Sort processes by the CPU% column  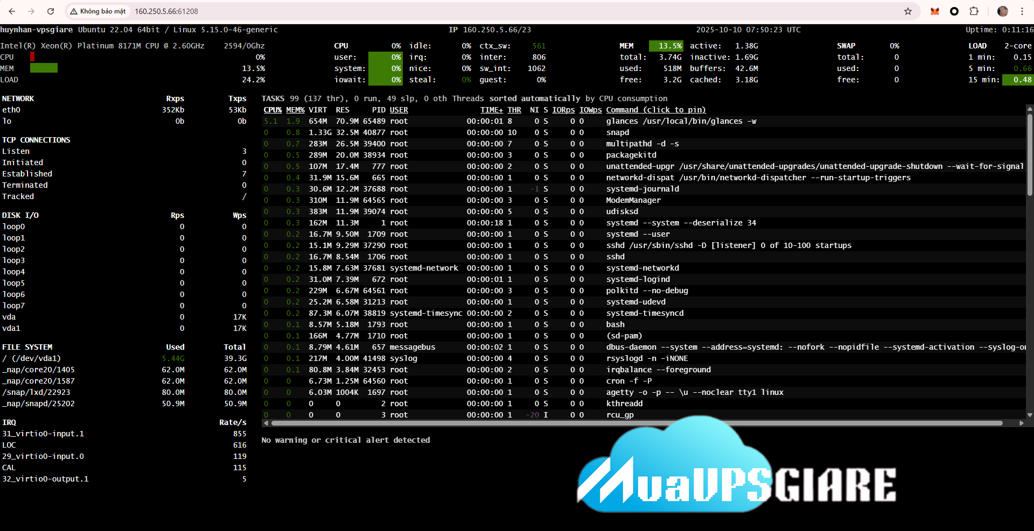(x=273, y=110)
